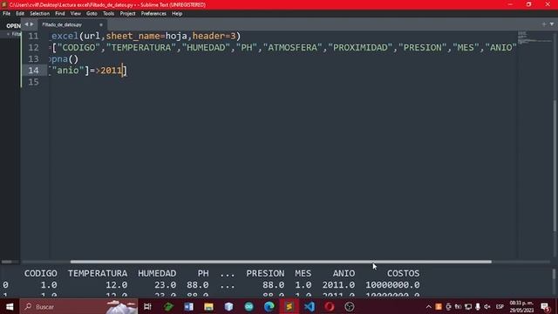Open the Preferences menu

[x=153, y=14]
